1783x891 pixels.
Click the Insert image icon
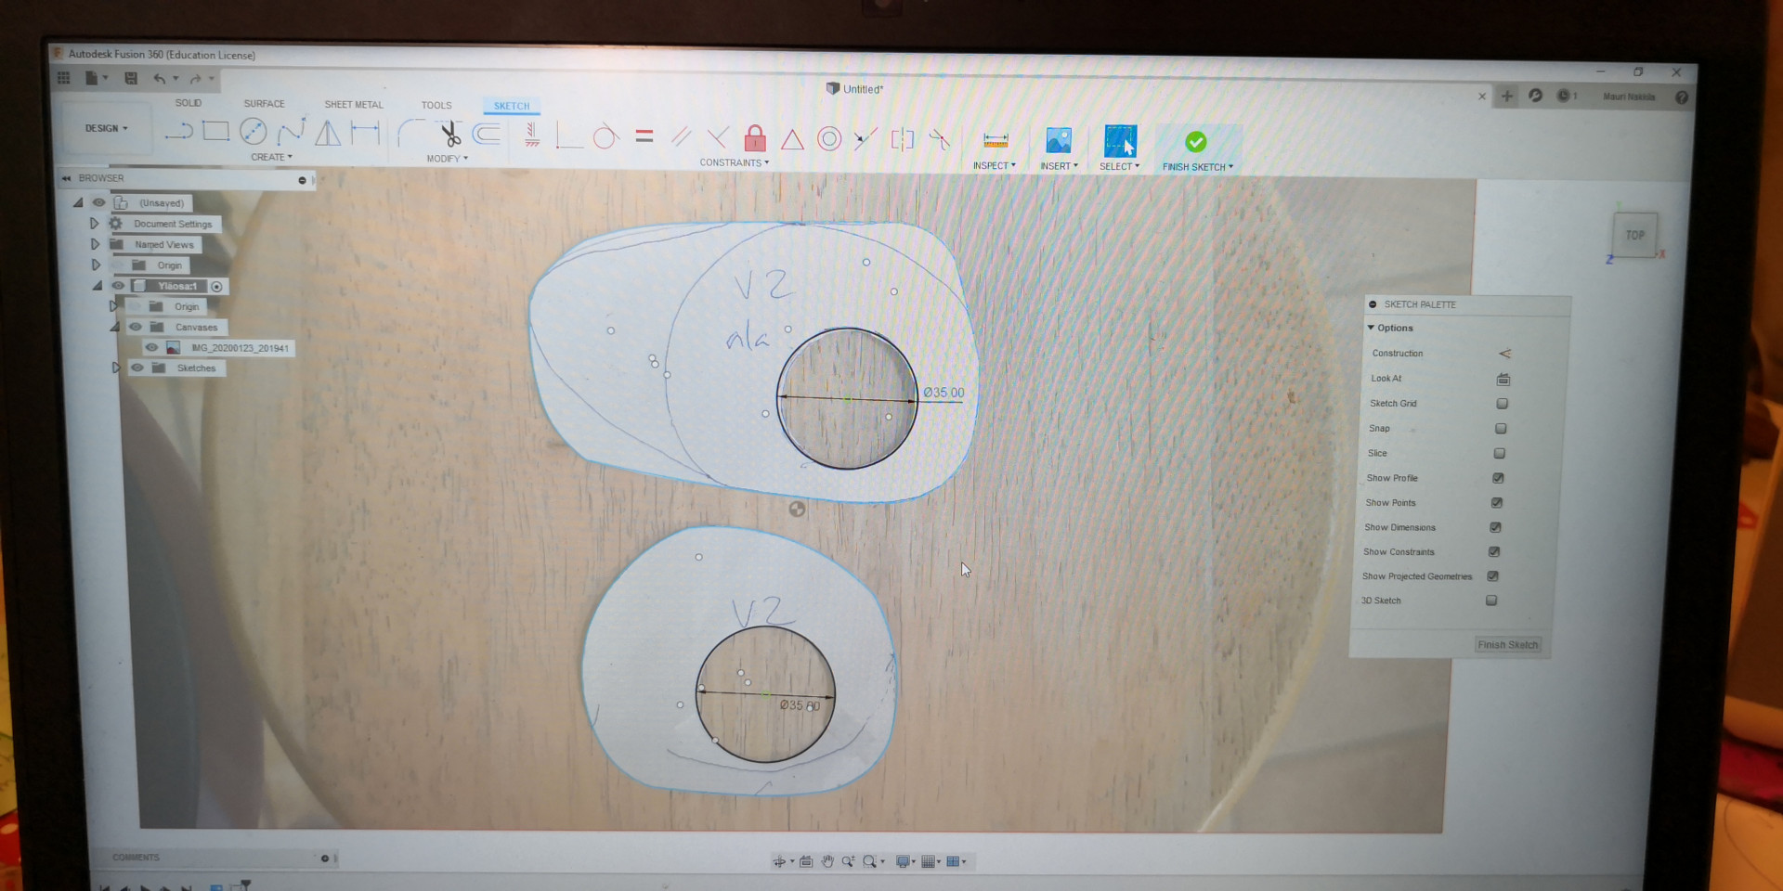[x=1059, y=140]
